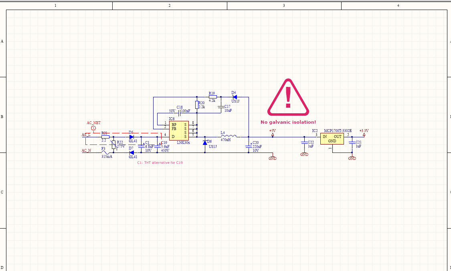Viewport: 451px width, 271px height.
Task: Click the 450V rating under C19
Action: click(165, 150)
